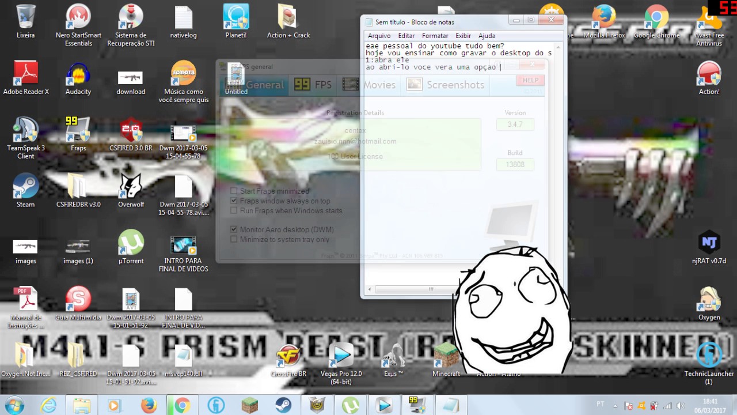Enable Minimize to system tray only
The height and width of the screenshot is (415, 737).
pos(234,239)
